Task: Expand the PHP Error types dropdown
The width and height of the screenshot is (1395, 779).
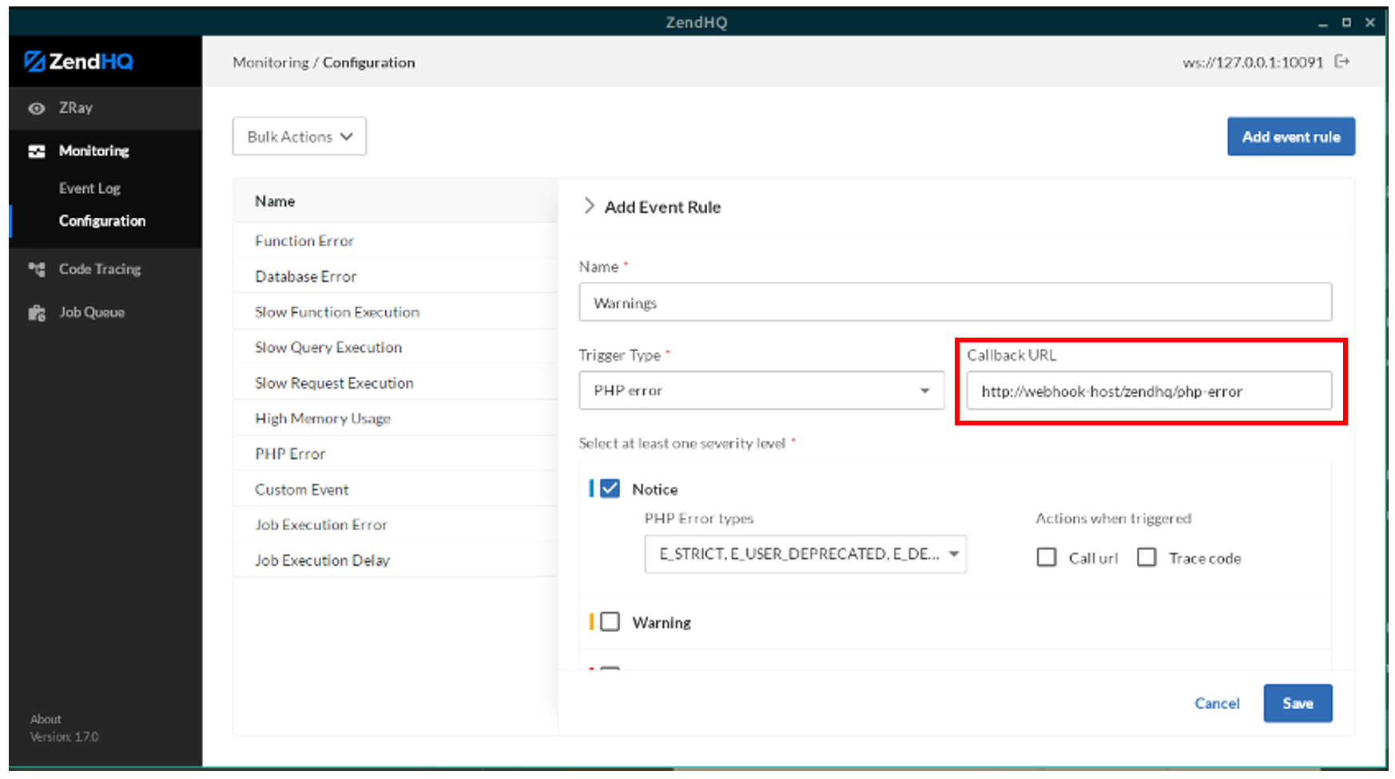Action: coord(805,554)
